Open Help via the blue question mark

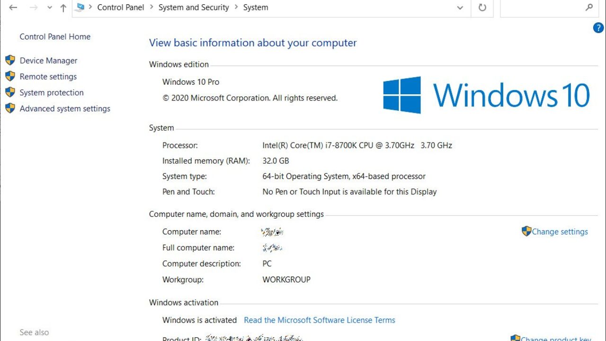click(x=598, y=28)
